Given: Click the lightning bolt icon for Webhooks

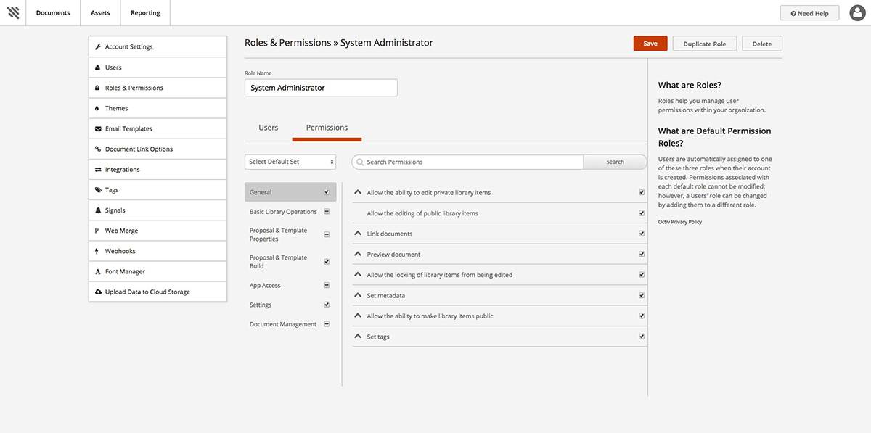Looking at the screenshot, I should (98, 251).
